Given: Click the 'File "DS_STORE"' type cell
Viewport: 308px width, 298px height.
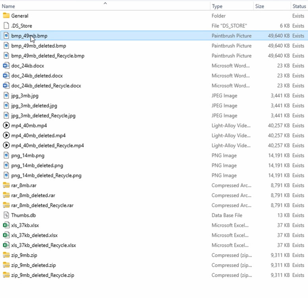Looking at the screenshot, I should click(x=229, y=26).
